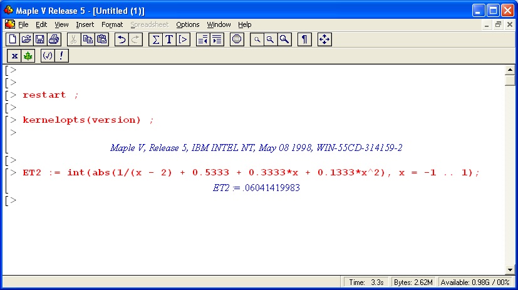Click the kernelopts(version) command
This screenshot has height=290, width=518.
(88, 120)
